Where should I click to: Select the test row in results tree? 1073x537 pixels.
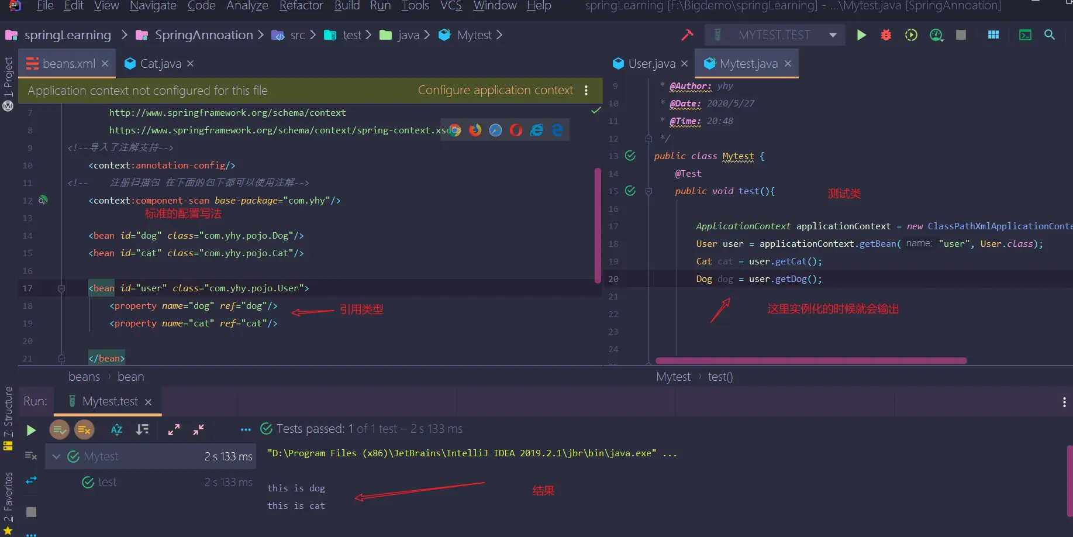coord(151,482)
